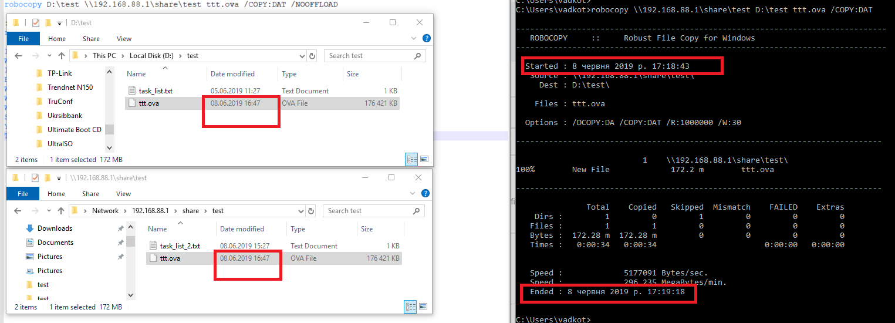
Task: Open View tab in D:\test window
Action: click(124, 39)
